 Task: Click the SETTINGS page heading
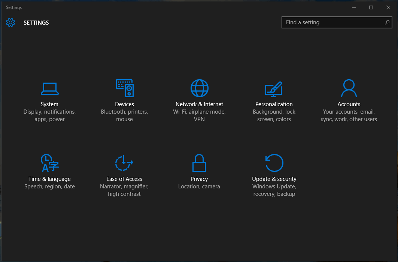pyautogui.click(x=36, y=22)
